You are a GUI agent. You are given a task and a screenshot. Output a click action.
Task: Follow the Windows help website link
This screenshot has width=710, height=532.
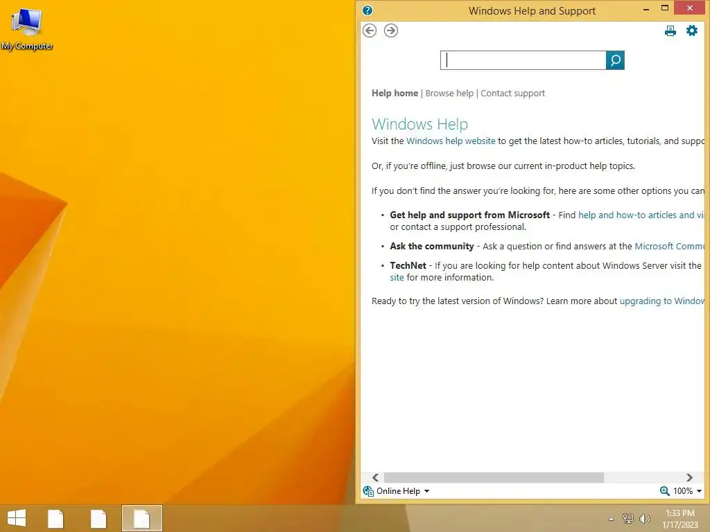[x=451, y=141]
